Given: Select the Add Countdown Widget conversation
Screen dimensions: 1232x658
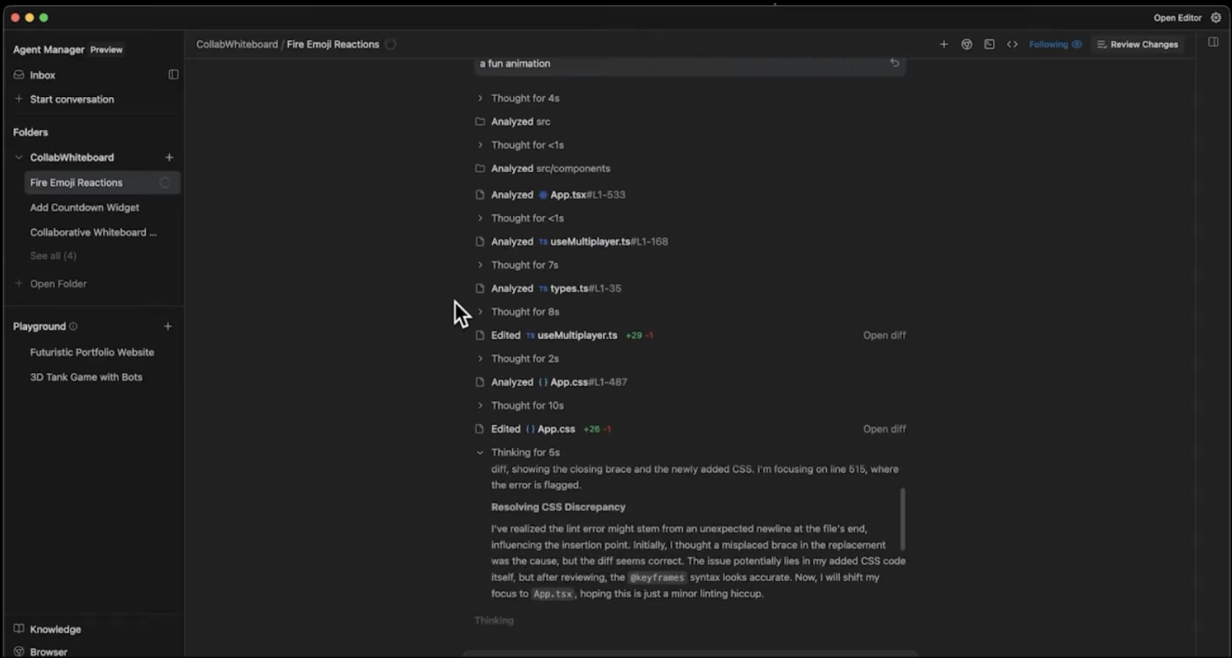Looking at the screenshot, I should [85, 208].
